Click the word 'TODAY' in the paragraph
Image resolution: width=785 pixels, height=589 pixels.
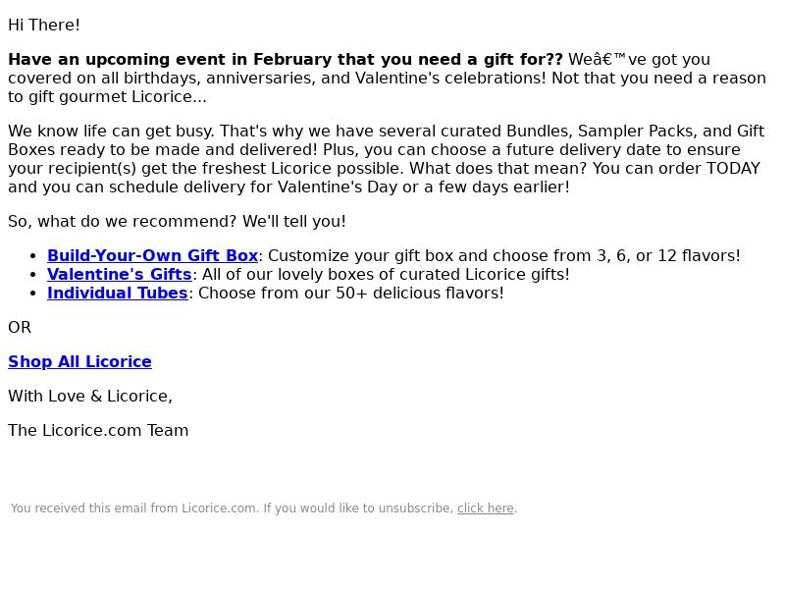[733, 168]
